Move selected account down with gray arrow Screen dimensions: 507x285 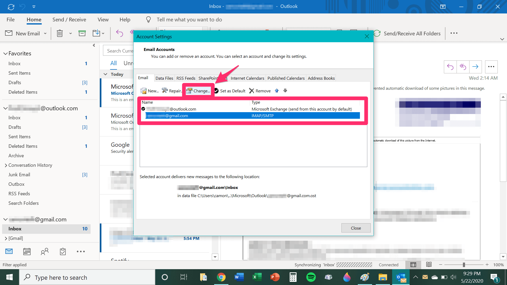285,91
